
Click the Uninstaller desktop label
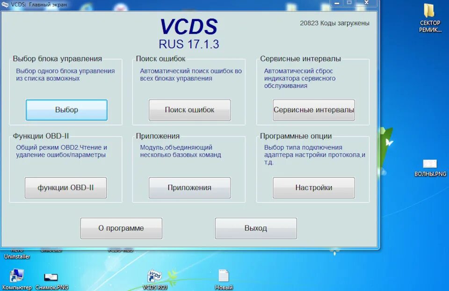17,257
